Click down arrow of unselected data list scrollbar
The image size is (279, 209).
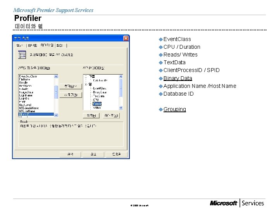coord(56,115)
